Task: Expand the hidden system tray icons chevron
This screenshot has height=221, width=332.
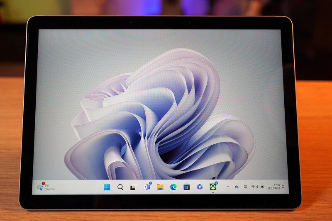Action: 228,187
